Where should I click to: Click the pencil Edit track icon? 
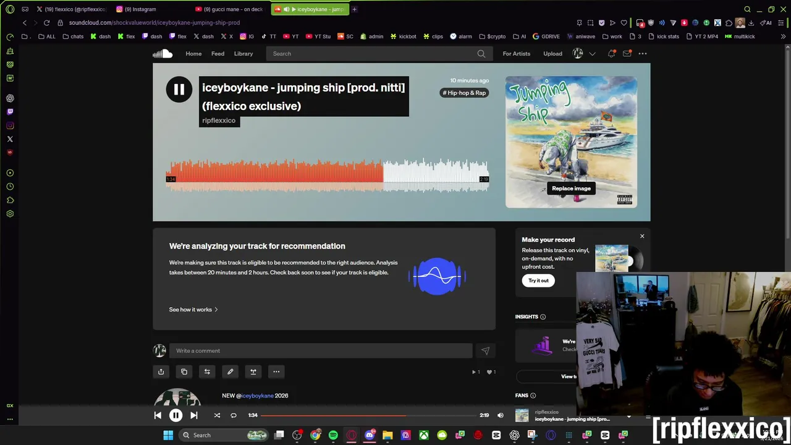(x=230, y=371)
